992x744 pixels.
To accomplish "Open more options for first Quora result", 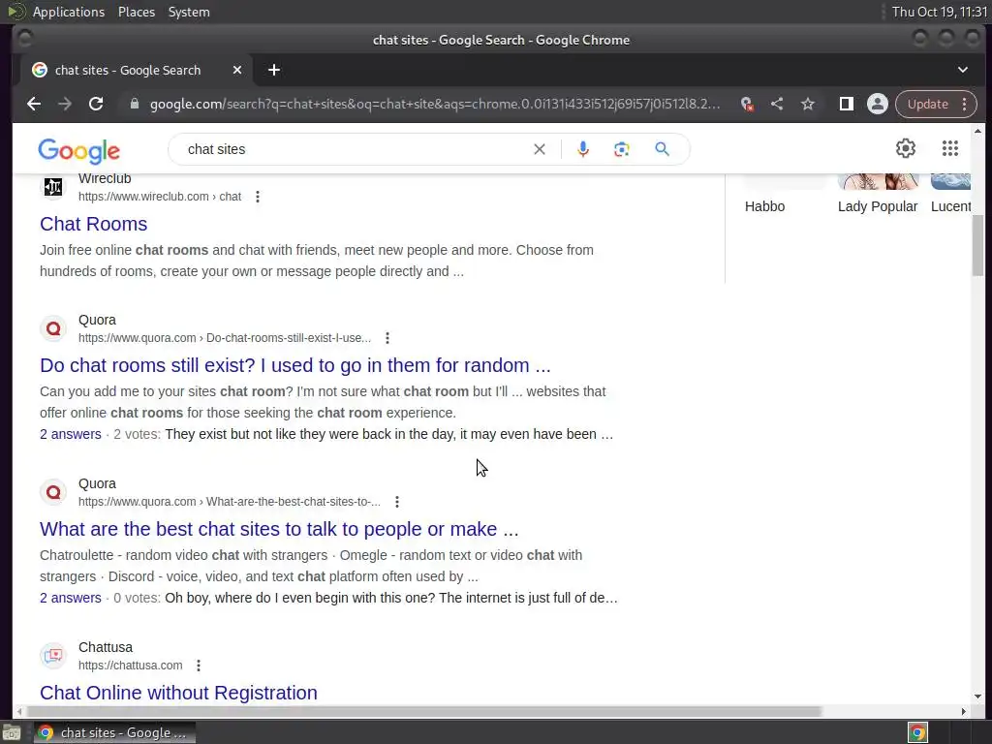I will 387,338.
